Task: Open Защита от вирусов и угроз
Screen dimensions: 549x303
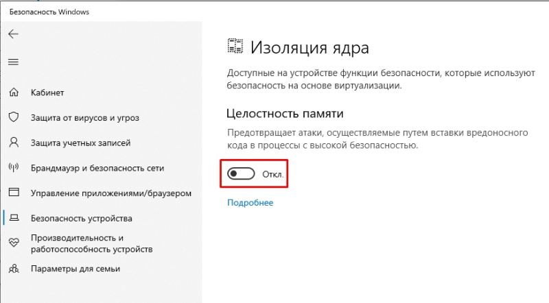Action: point(84,118)
